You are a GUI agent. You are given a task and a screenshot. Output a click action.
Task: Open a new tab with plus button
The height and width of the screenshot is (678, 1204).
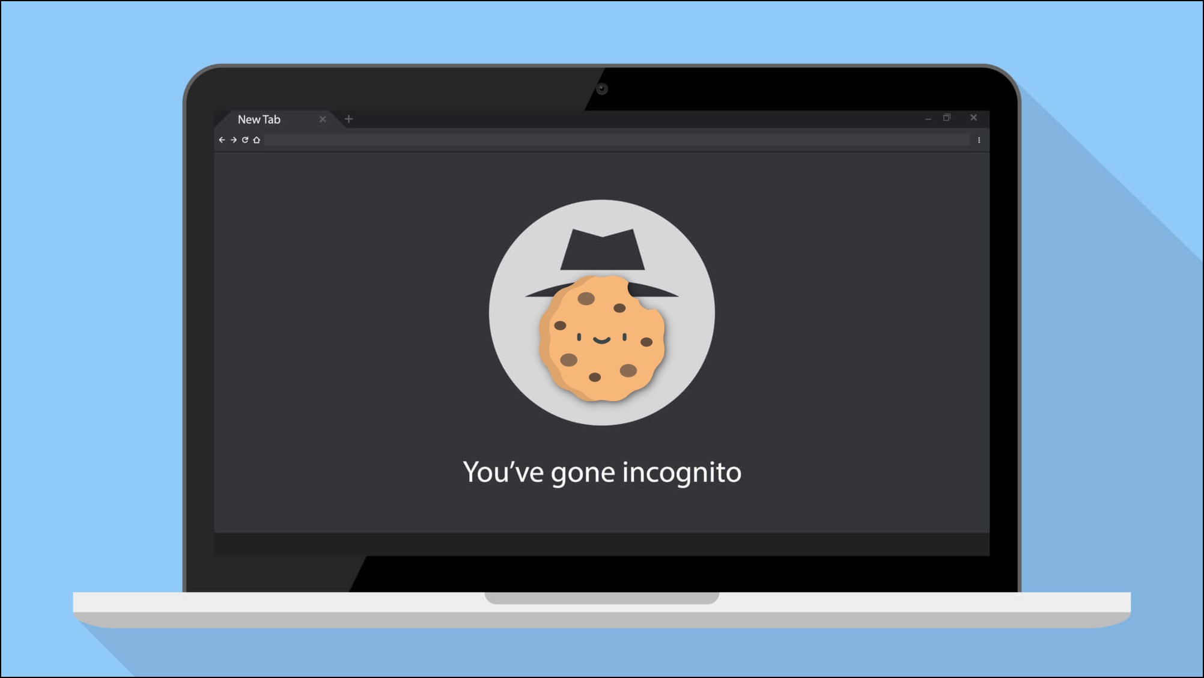point(349,119)
